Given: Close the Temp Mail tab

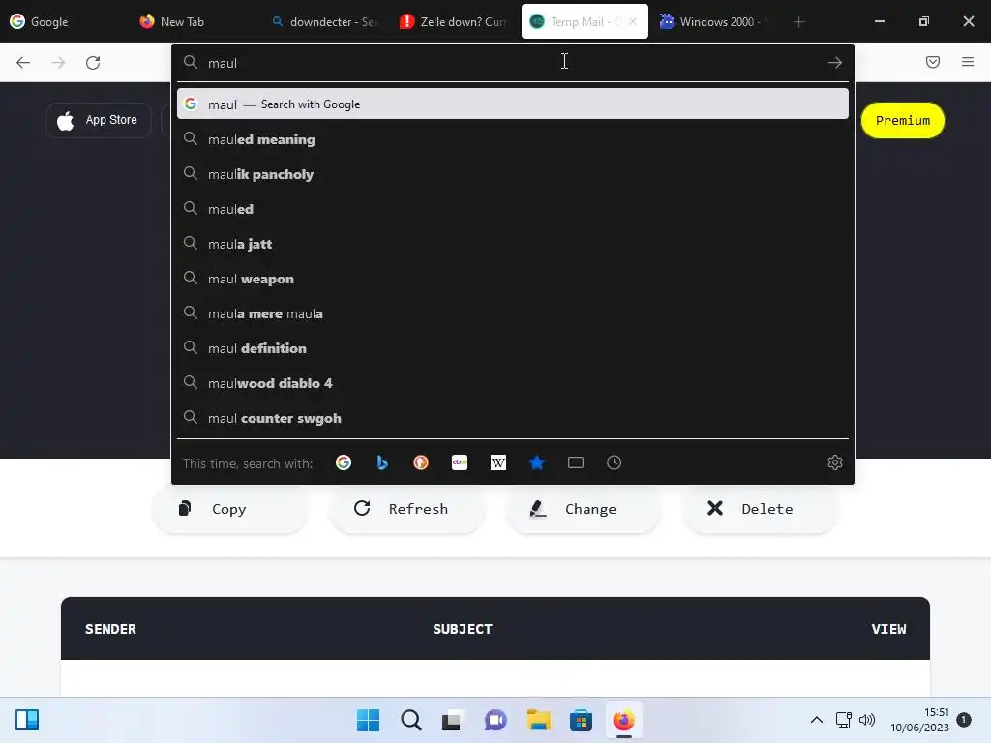Looking at the screenshot, I should (633, 21).
